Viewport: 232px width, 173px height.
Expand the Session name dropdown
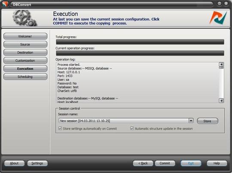tap(191, 121)
